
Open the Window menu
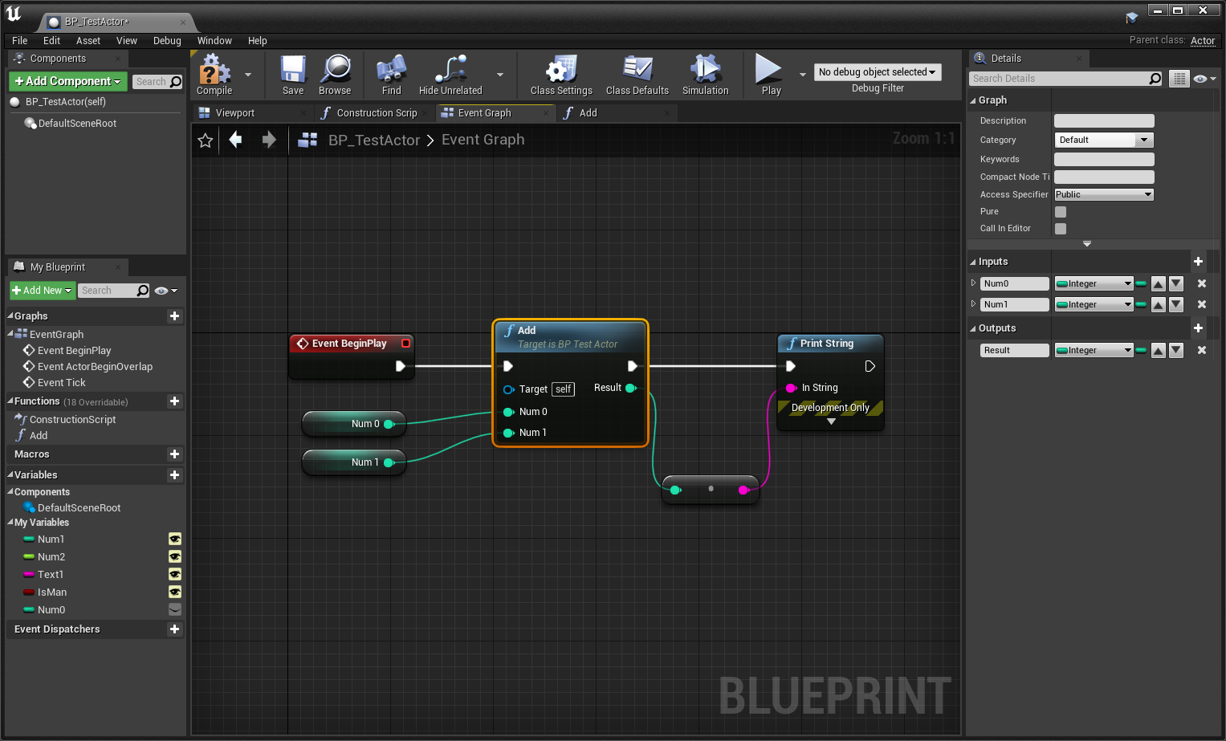[x=214, y=41]
